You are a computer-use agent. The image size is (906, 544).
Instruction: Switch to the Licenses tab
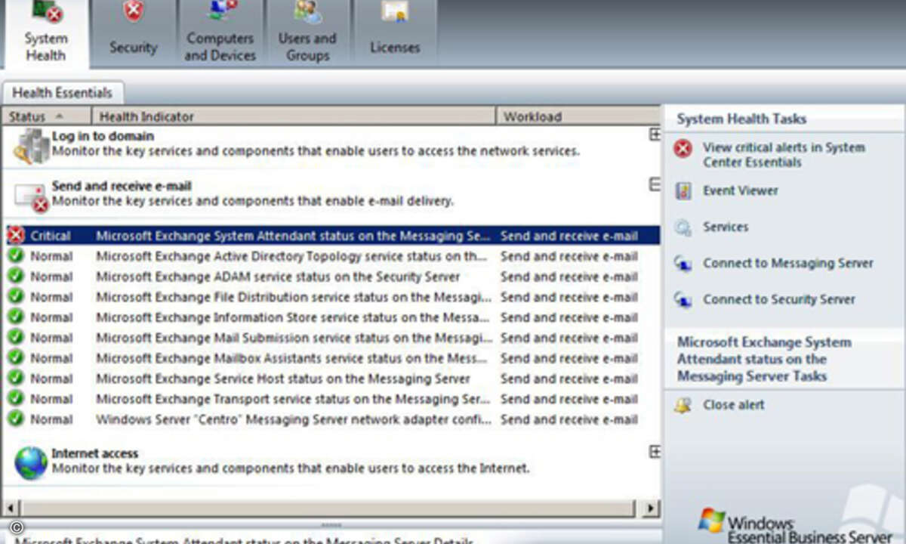click(x=395, y=34)
